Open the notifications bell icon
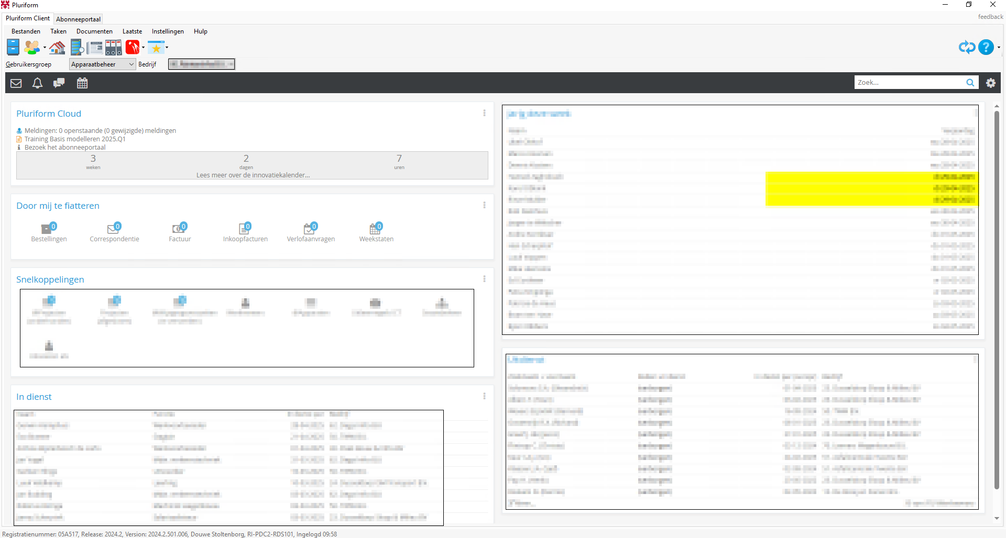The height and width of the screenshot is (538, 1006). point(37,83)
